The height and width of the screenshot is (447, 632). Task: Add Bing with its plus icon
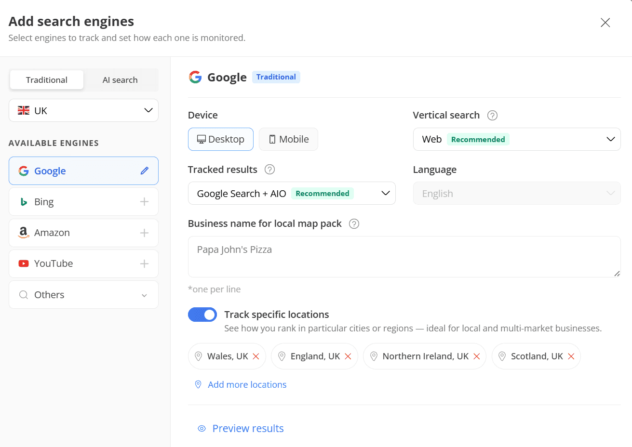click(144, 202)
